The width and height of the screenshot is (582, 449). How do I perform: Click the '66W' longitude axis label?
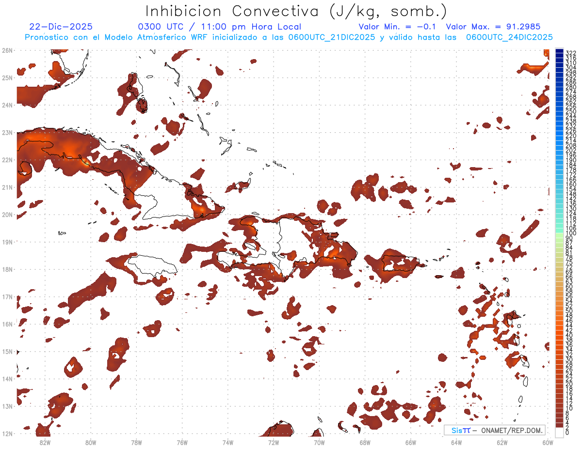click(x=410, y=442)
